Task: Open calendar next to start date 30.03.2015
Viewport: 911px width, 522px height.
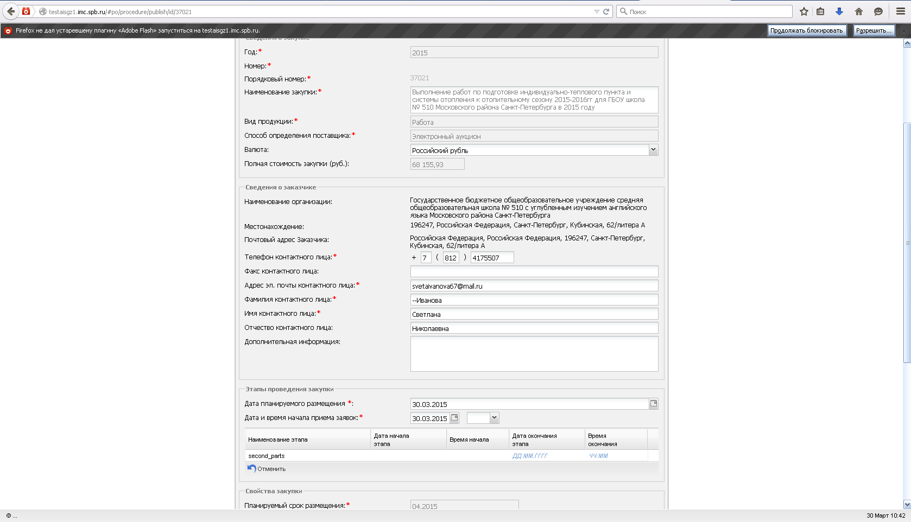Action: point(454,418)
